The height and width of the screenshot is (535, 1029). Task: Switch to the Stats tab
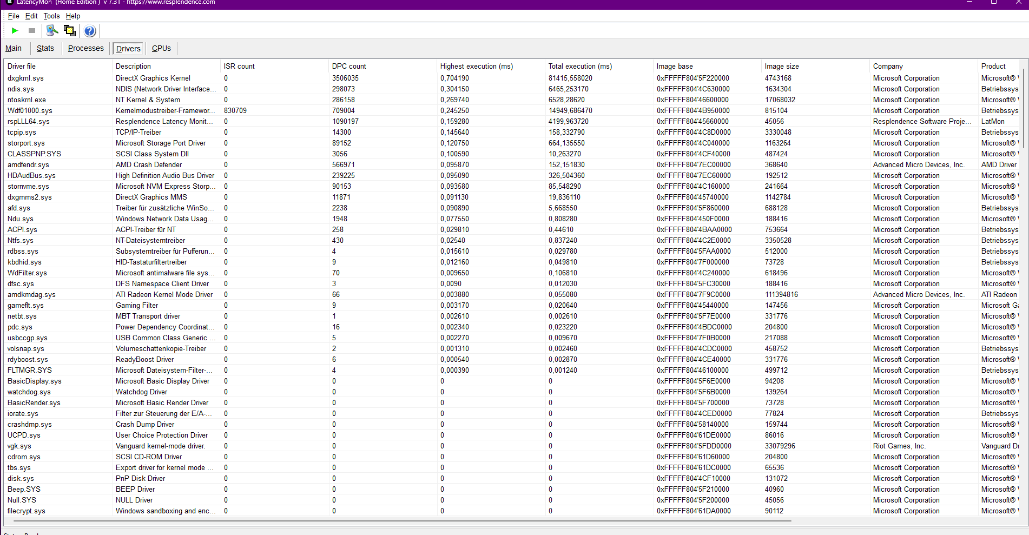(45, 48)
